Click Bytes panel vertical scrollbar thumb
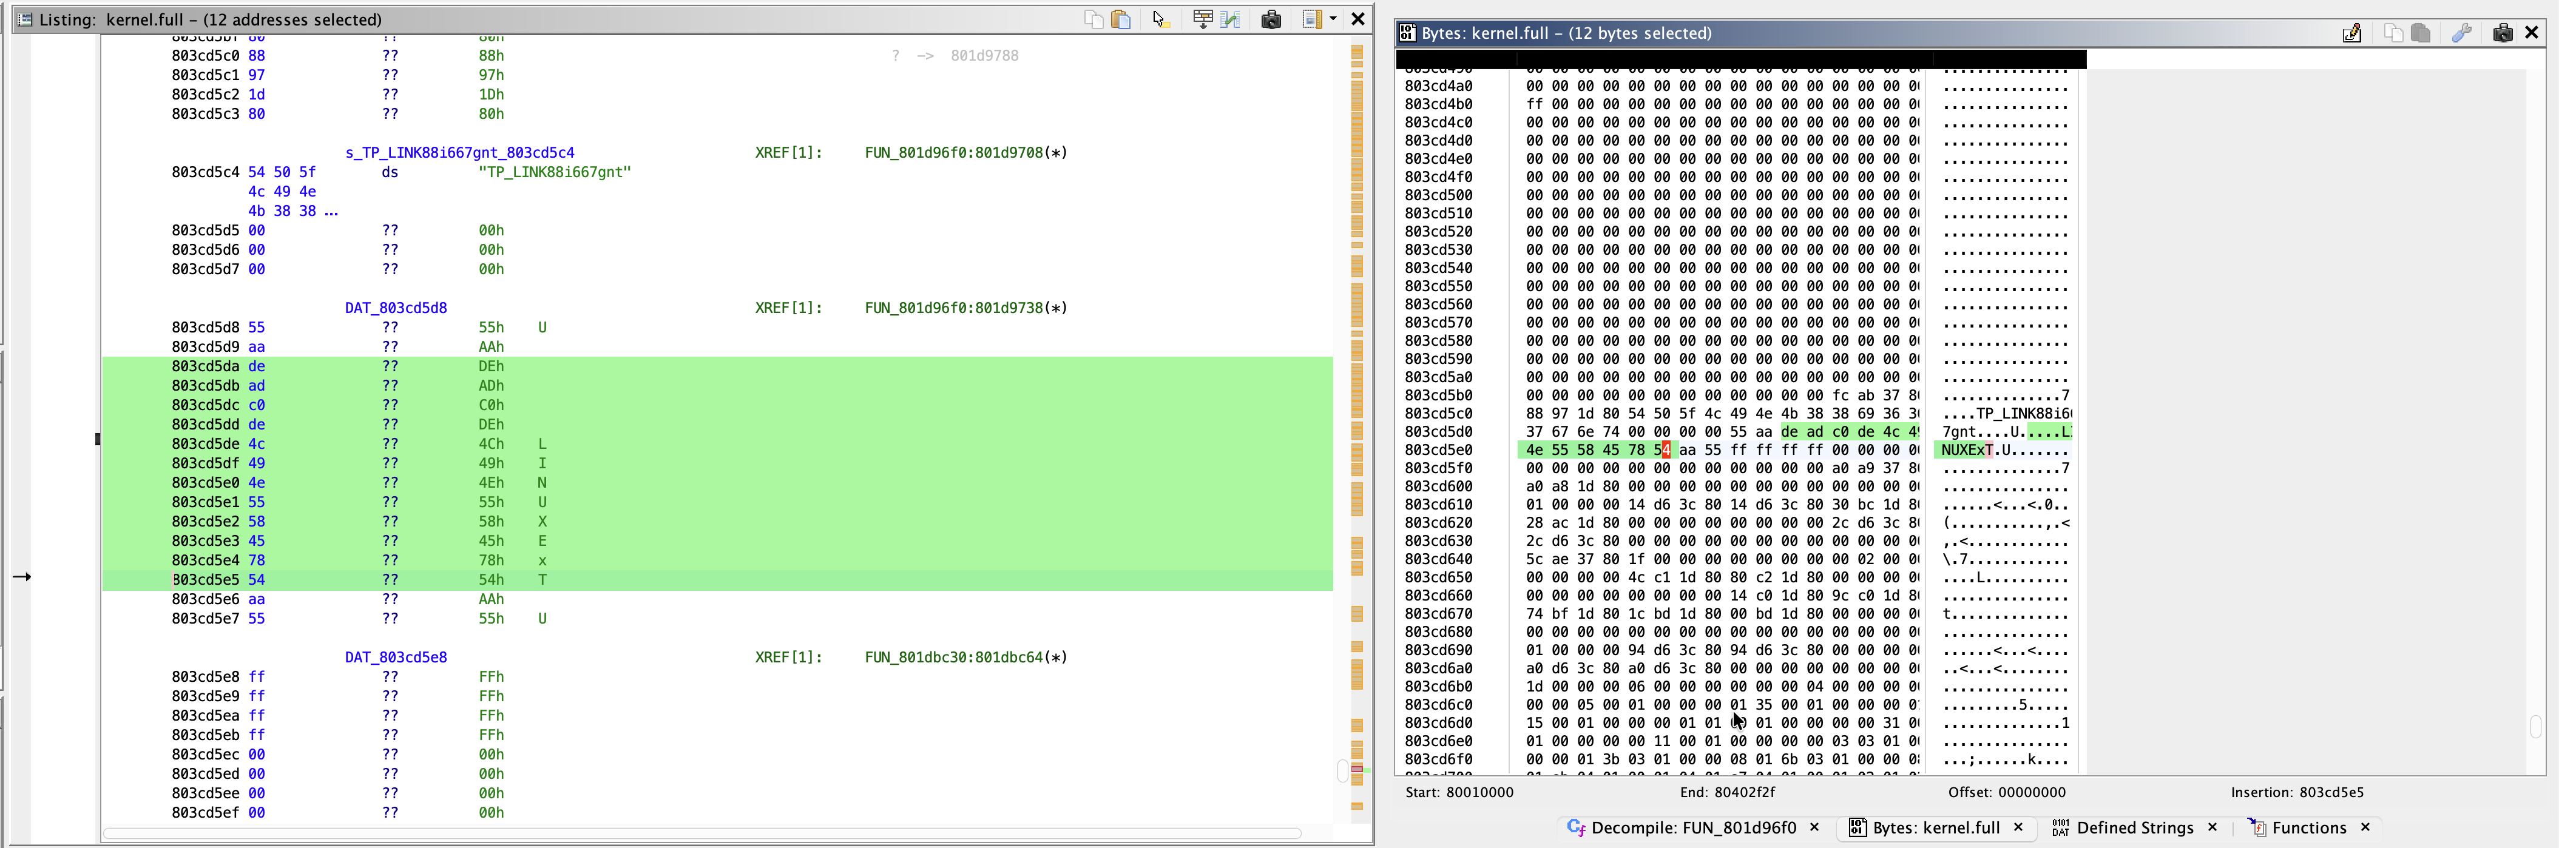2559x848 pixels. (x=2535, y=727)
